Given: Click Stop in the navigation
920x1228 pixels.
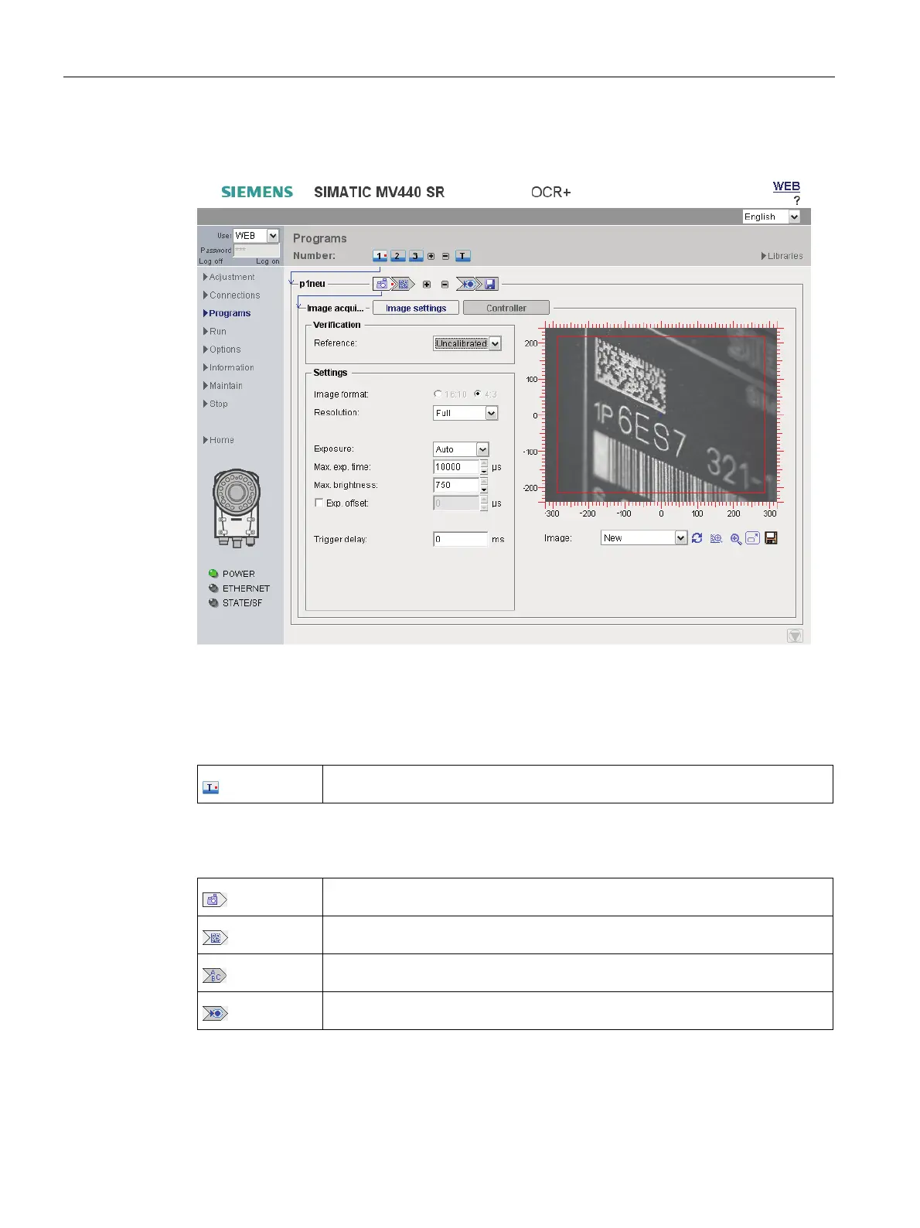Looking at the screenshot, I should pyautogui.click(x=216, y=404).
